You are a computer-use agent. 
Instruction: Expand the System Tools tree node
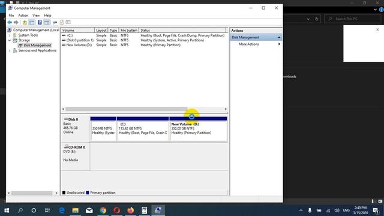[10, 35]
